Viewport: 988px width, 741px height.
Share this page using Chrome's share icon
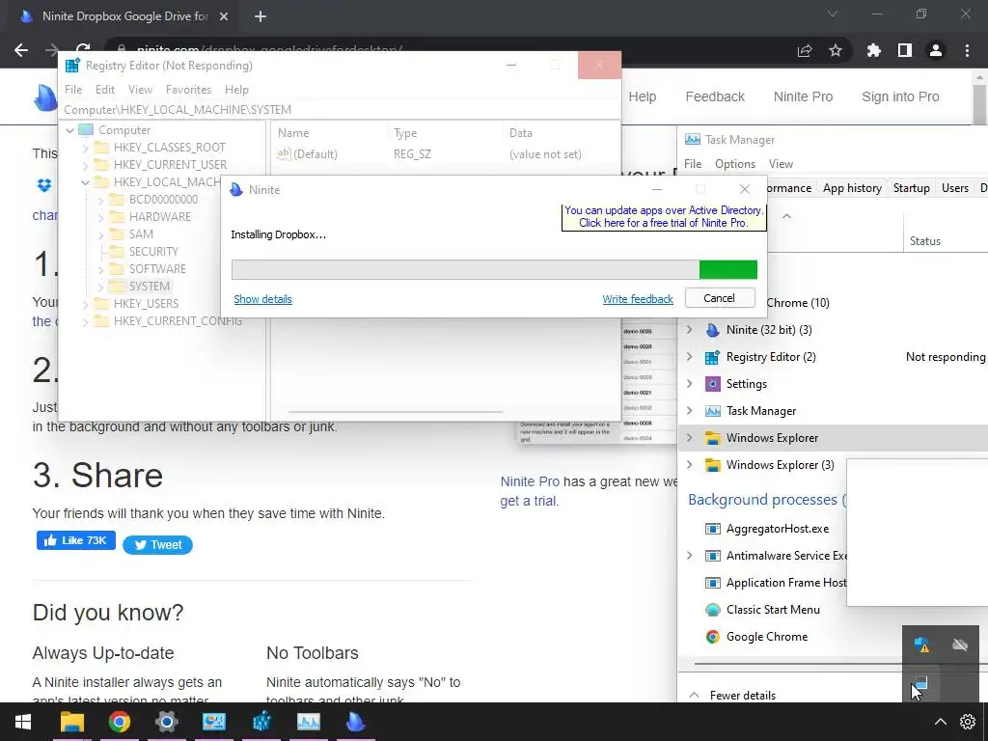(805, 50)
